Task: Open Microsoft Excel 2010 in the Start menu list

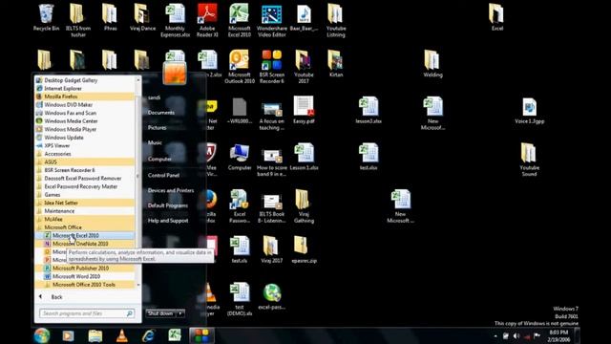Action: click(85, 236)
